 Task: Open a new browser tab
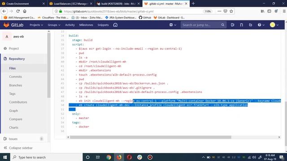click(193, 4)
